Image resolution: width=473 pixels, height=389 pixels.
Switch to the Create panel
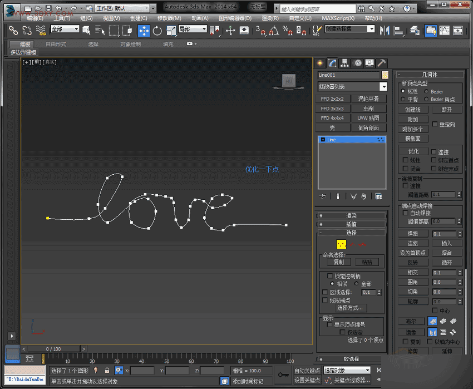[x=320, y=62]
